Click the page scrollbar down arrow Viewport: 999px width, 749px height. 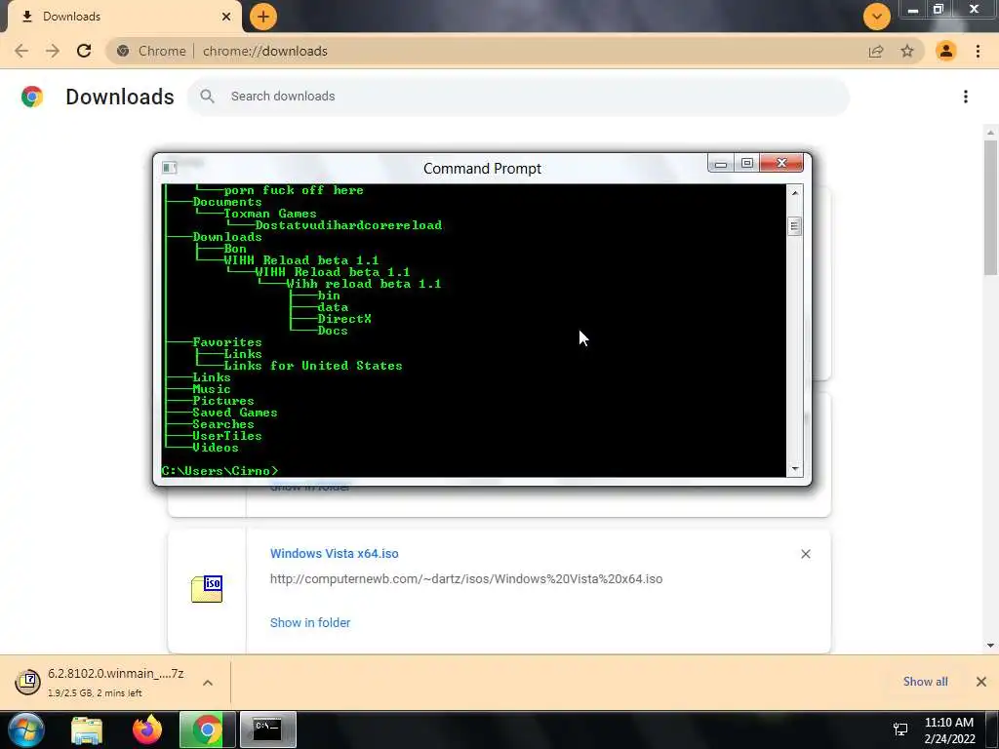(991, 646)
